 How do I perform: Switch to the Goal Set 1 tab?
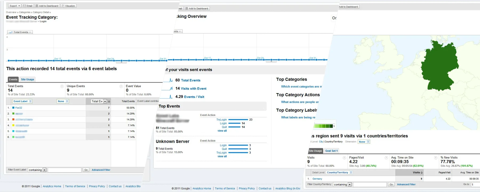pyautogui.click(x=331, y=151)
